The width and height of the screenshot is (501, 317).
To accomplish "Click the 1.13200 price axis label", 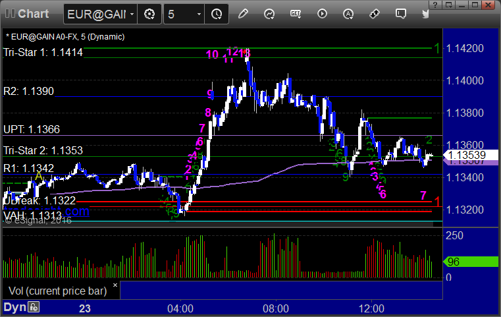I will [465, 210].
